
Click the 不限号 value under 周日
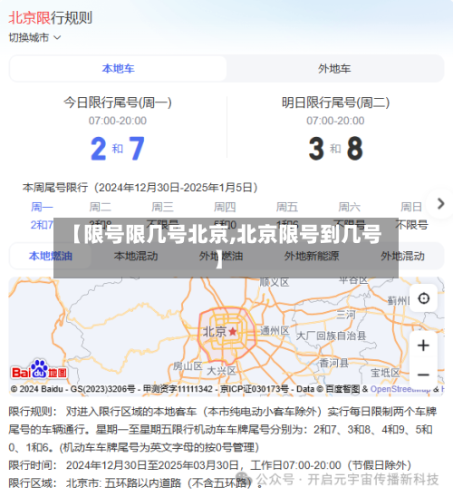click(411, 225)
